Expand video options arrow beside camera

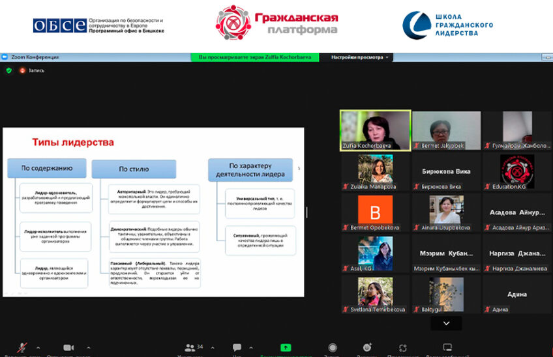89,348
